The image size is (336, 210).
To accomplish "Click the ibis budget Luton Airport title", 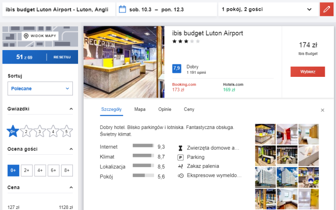I will (207, 33).
